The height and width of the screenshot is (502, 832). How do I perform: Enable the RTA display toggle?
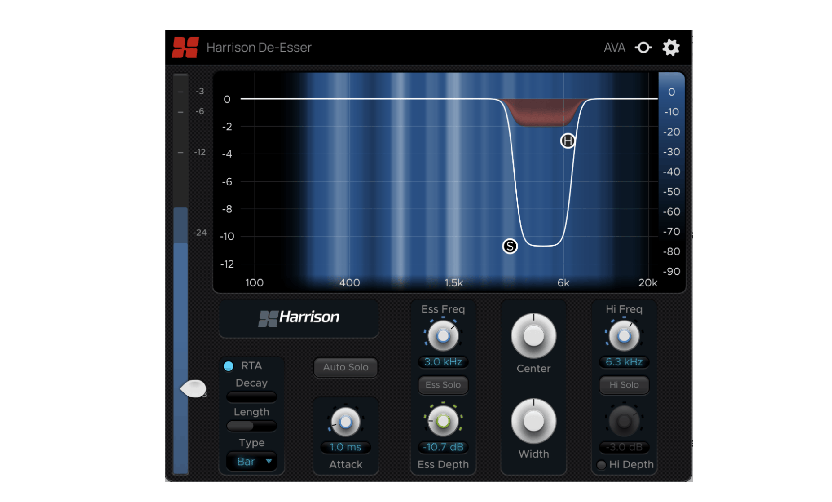[x=229, y=366]
